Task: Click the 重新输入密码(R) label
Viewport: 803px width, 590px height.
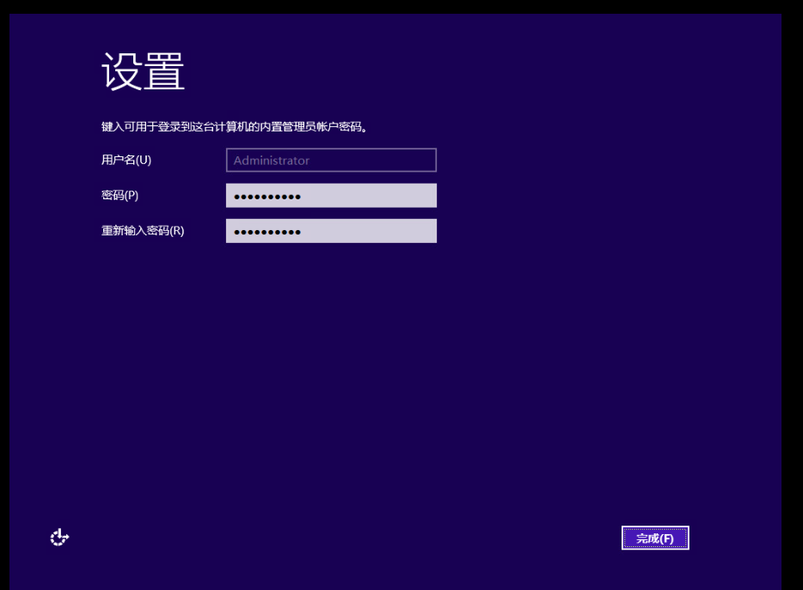Action: 143,231
